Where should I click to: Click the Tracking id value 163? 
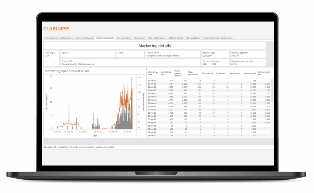[47, 56]
